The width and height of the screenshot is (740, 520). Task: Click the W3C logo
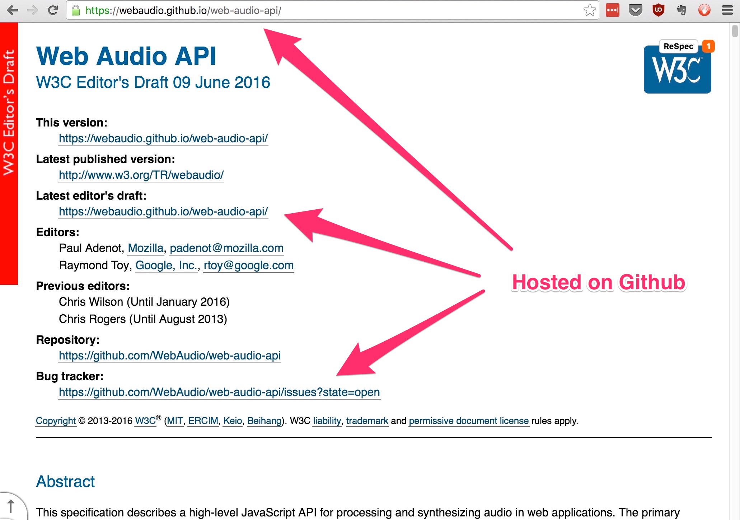(x=677, y=73)
